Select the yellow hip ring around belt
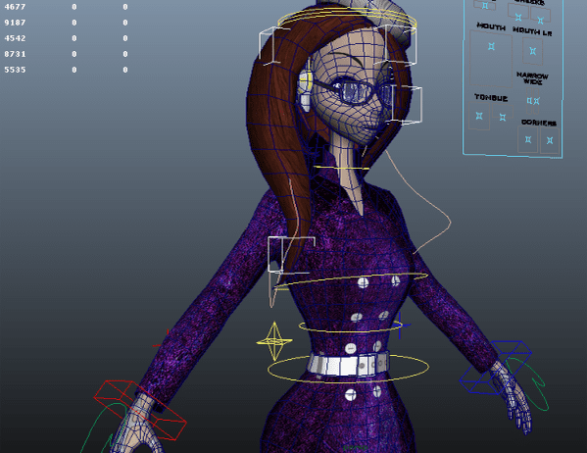 [x=348, y=369]
